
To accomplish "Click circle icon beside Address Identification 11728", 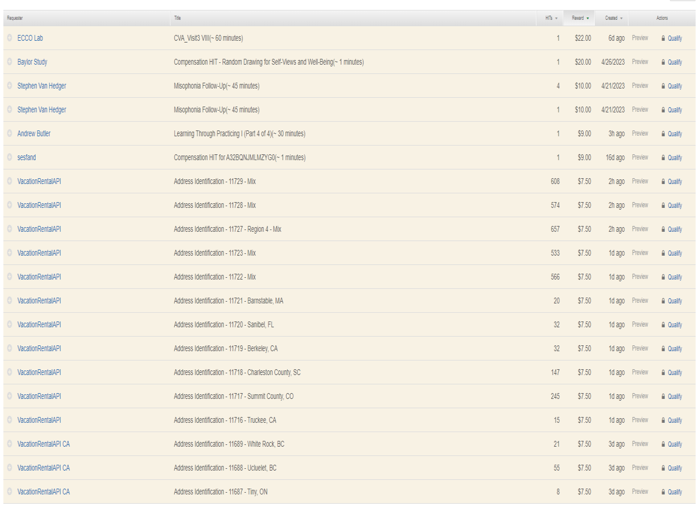I will 9,205.
